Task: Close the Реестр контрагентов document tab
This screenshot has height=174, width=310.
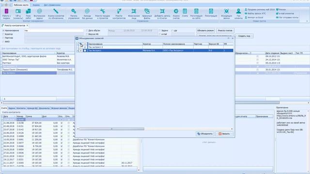Action: (x=27, y=26)
